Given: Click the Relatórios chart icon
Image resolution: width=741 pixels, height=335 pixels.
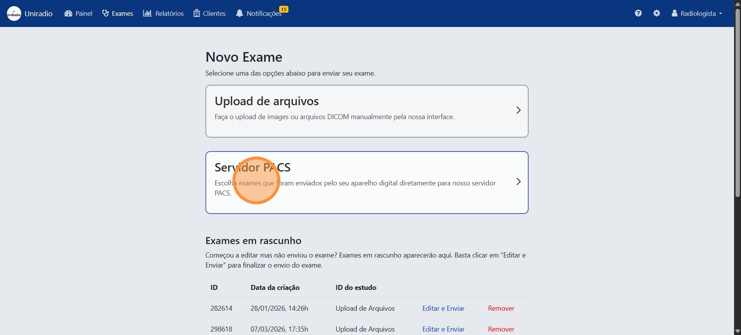Looking at the screenshot, I should [x=147, y=13].
